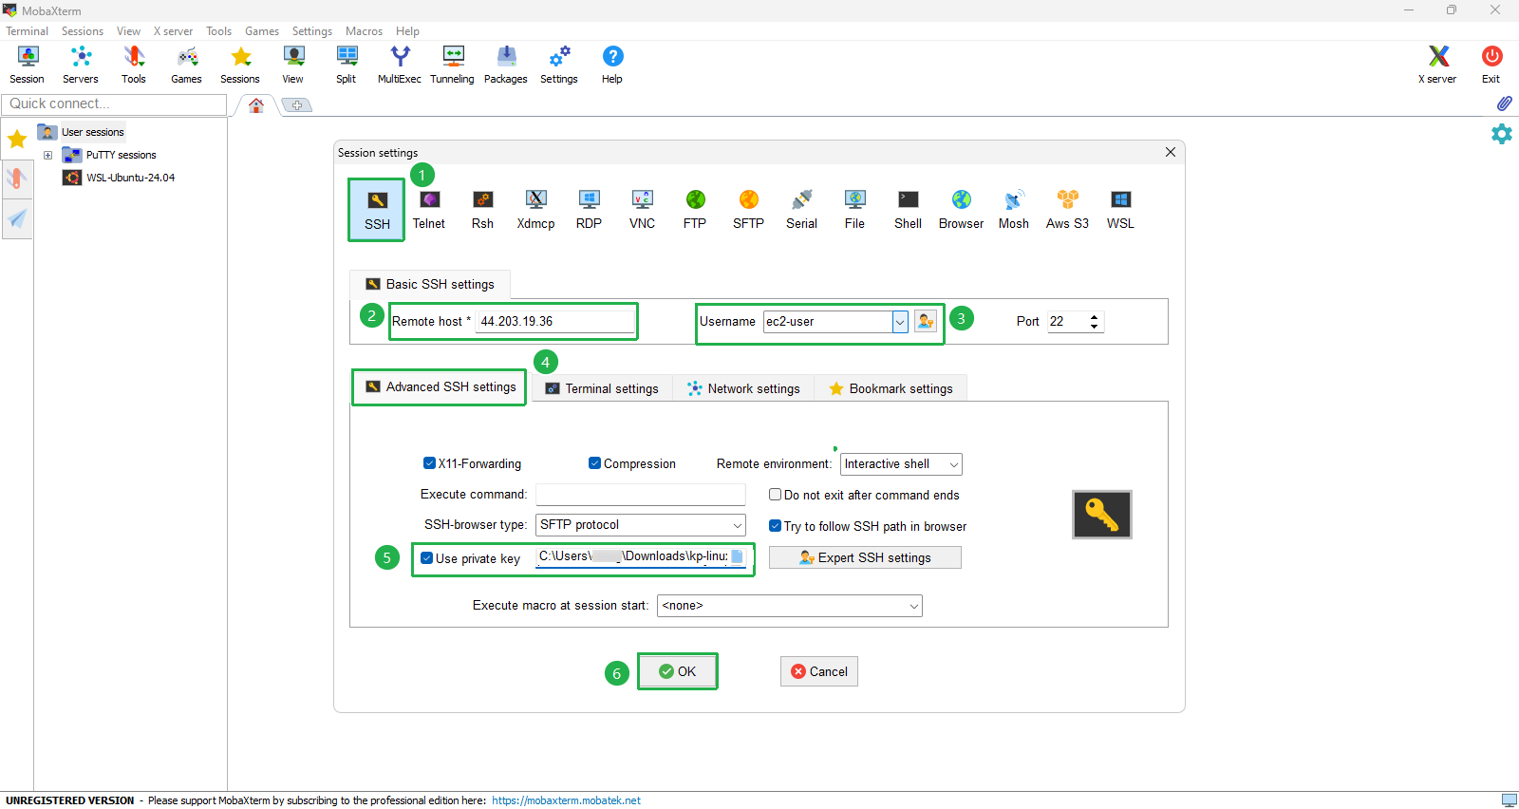Image resolution: width=1519 pixels, height=809 pixels.
Task: Click the Session toolbar icon
Action: click(x=28, y=65)
